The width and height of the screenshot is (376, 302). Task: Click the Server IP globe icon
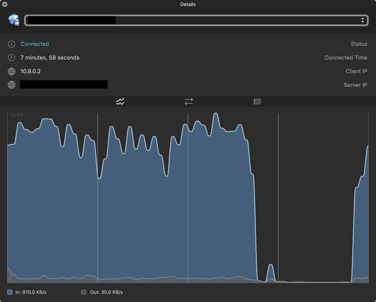pyautogui.click(x=12, y=85)
